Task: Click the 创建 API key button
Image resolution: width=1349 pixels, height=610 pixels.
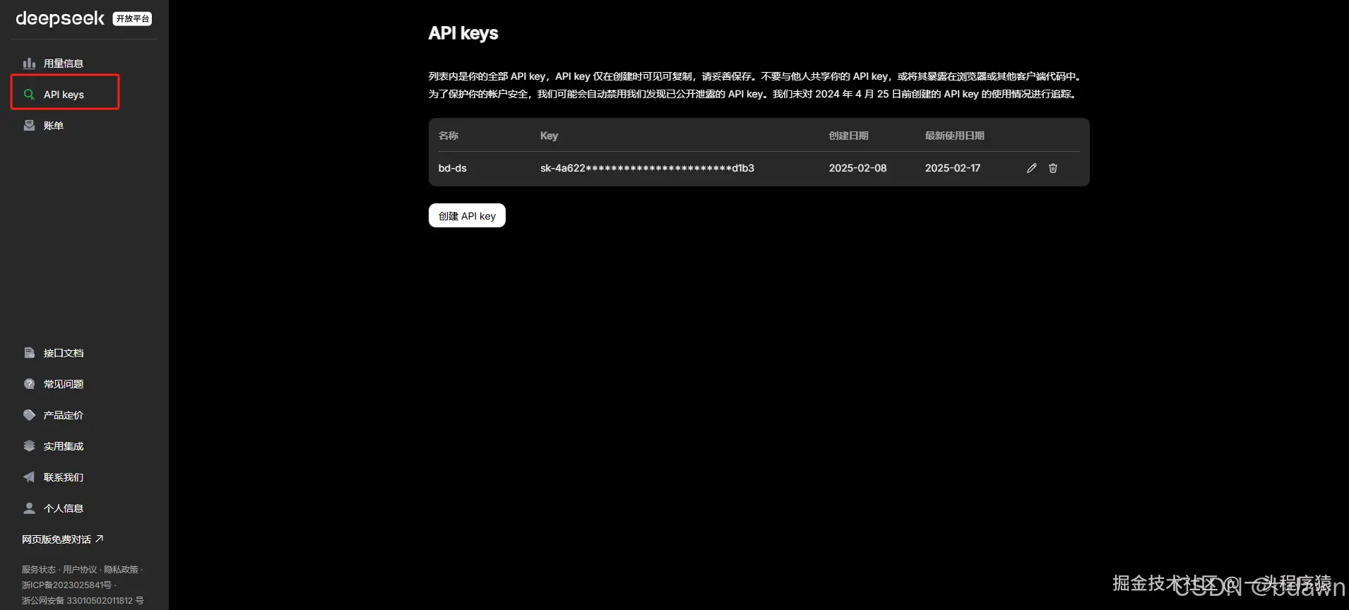Action: point(467,215)
